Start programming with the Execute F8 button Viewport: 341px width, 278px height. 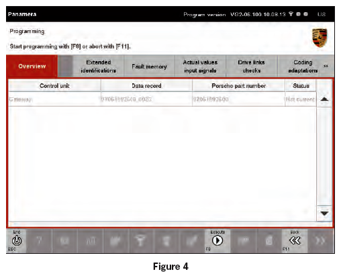(x=217, y=241)
